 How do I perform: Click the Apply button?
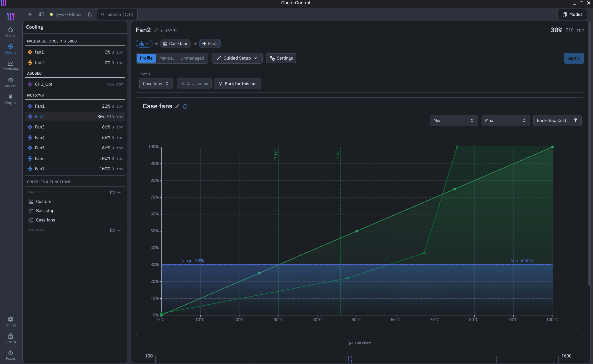coord(574,58)
